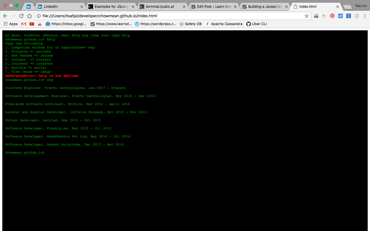This screenshot has height=231, width=370.
Task: Click the '5. Intrests => interest' line
Action: tap(29, 64)
